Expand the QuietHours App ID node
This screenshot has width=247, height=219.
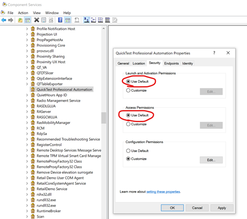[27, 95]
